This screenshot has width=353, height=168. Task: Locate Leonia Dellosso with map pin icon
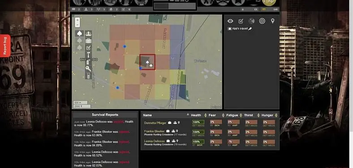(177, 141)
